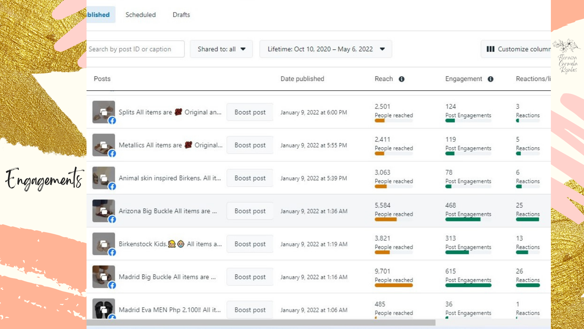Select the Published tab
This screenshot has width=584, height=329.
click(x=100, y=15)
